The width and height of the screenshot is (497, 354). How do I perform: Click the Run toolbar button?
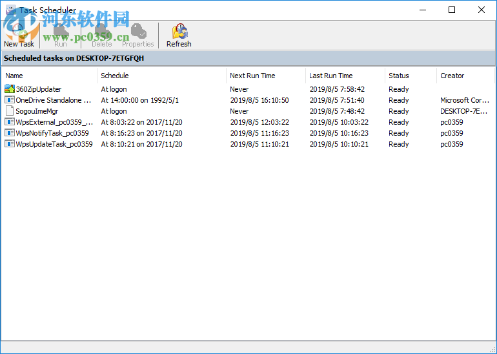[x=61, y=35]
